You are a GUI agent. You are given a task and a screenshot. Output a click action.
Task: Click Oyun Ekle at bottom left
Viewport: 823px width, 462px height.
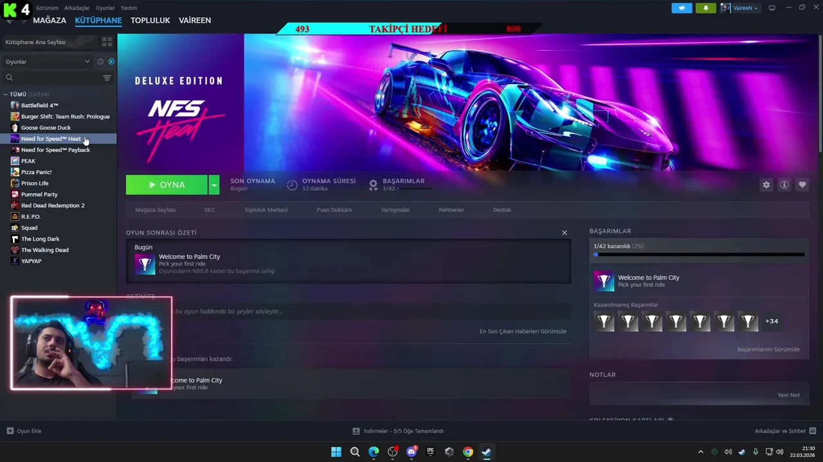tap(24, 431)
